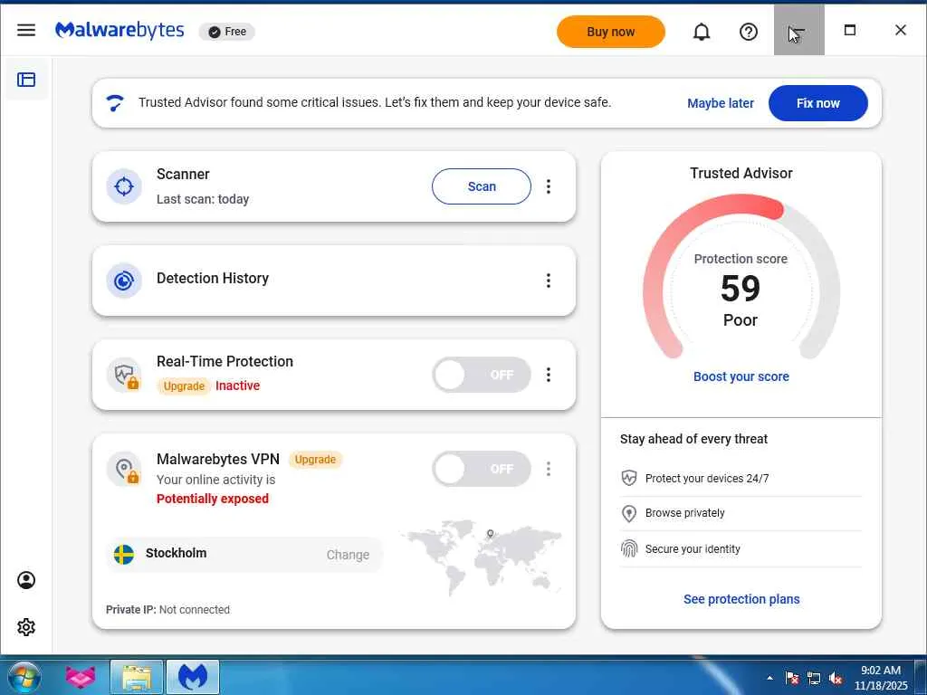Click the Malwarebytes VPN location icon
Image resolution: width=927 pixels, height=695 pixels.
tap(123, 470)
